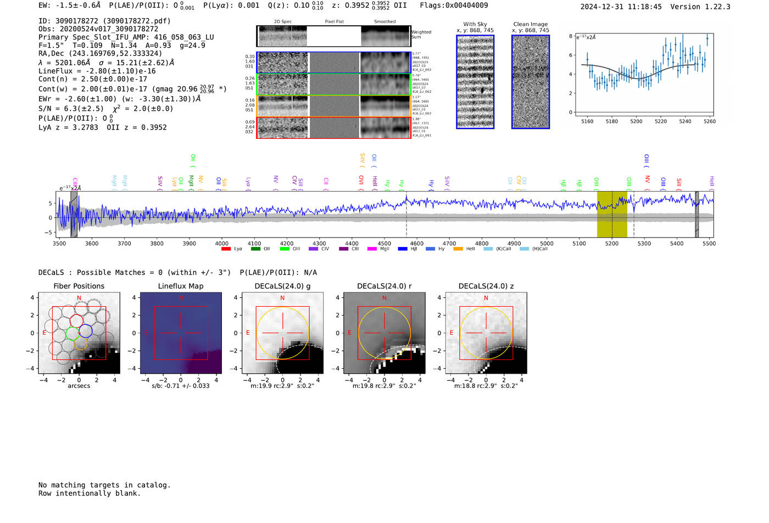Viewport: 769px width, 523px height.
Task: Click the DECaLS(24.0) g image
Action: click(x=283, y=333)
